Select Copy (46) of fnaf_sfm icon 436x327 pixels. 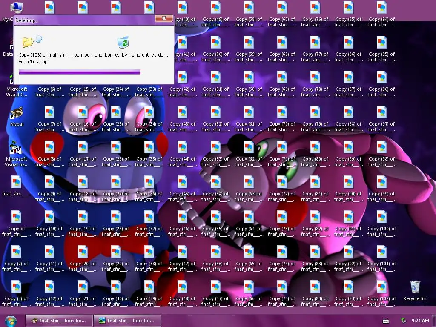click(x=182, y=224)
